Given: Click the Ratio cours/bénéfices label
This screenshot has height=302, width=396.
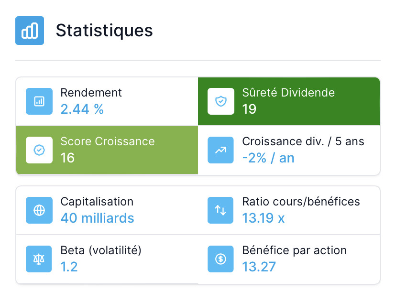Looking at the screenshot, I should tap(301, 202).
